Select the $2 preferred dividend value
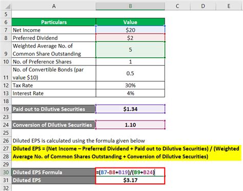243x191 pixels. (130, 38)
